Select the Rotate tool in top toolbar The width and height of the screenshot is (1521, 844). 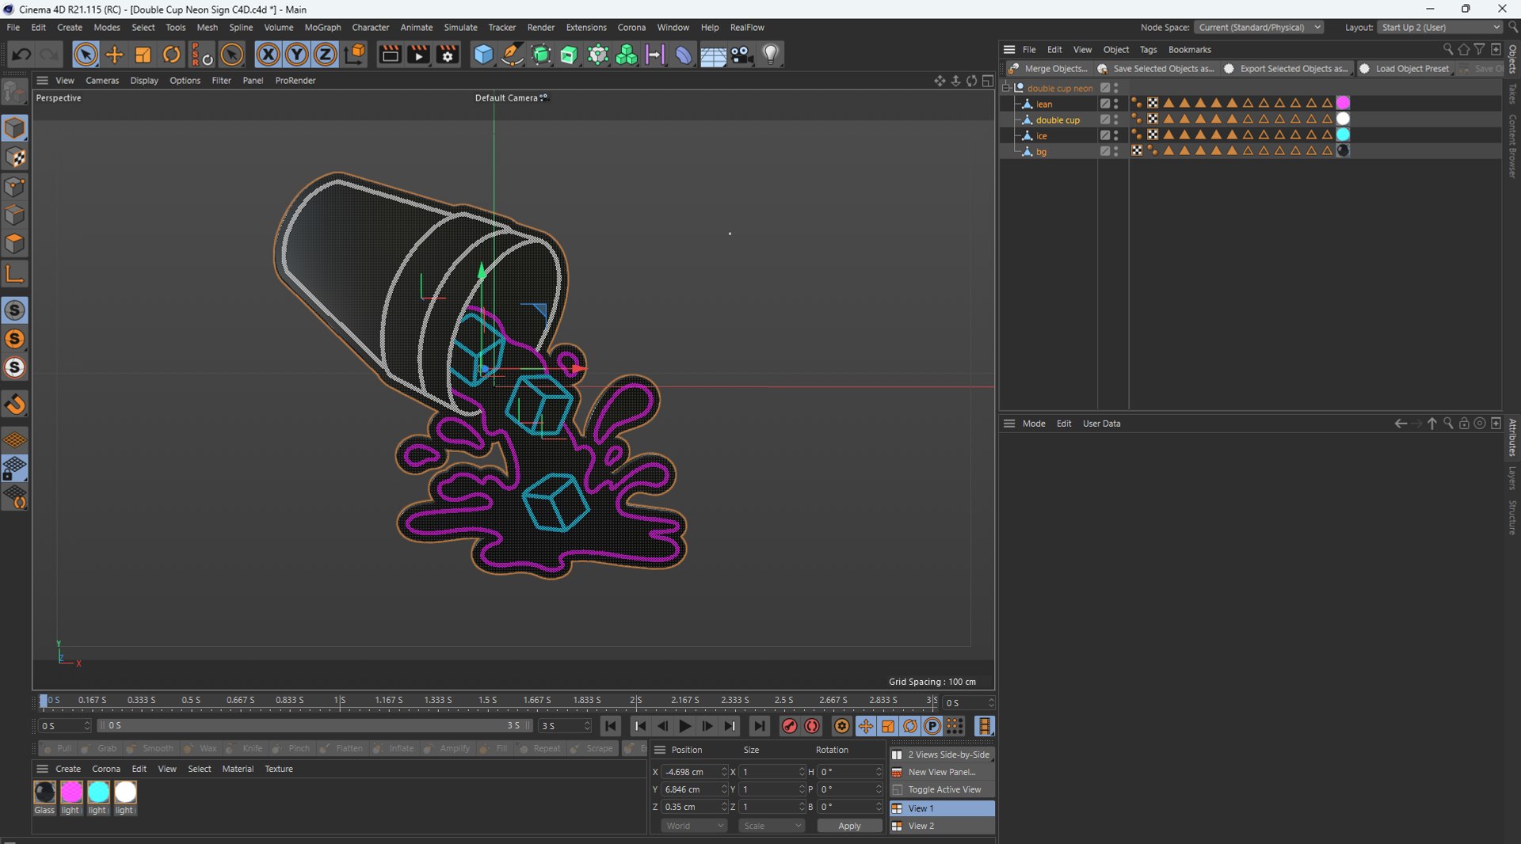pos(171,55)
